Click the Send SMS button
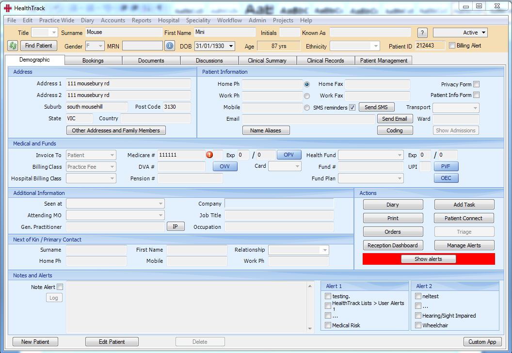The height and width of the screenshot is (353, 512). click(x=376, y=107)
